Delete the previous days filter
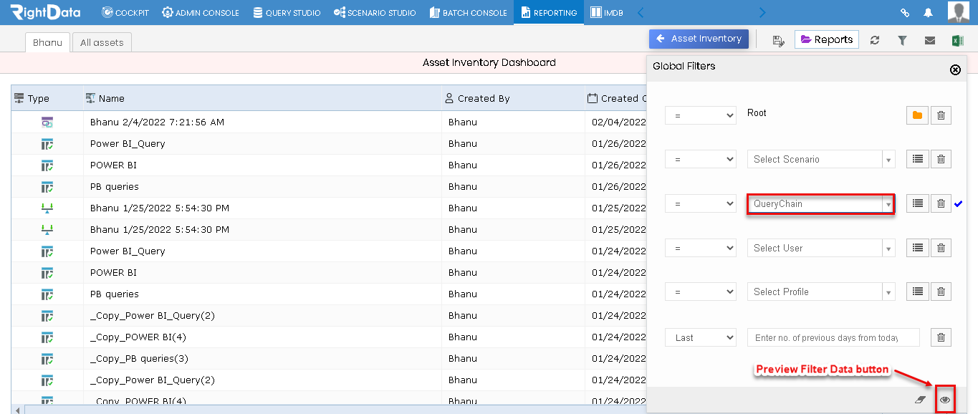978x414 pixels. coord(941,337)
